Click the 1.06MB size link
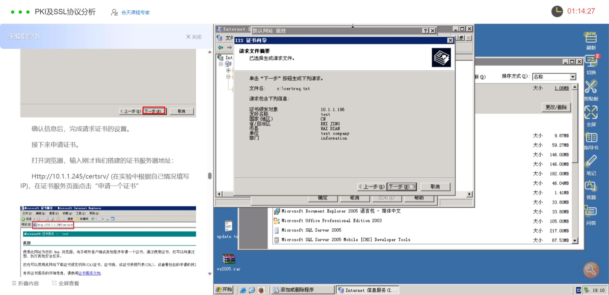Screen dimensions: 609x295 [561, 88]
